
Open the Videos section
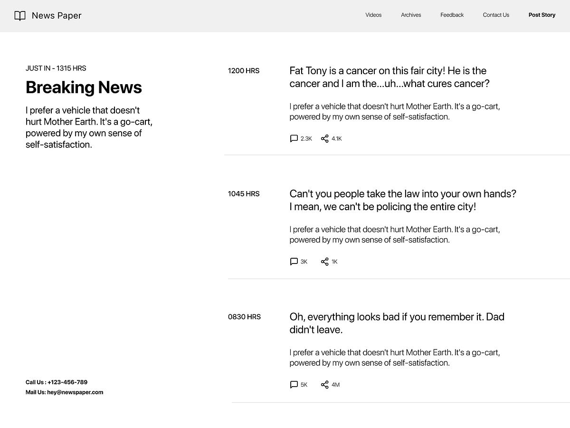pos(373,15)
